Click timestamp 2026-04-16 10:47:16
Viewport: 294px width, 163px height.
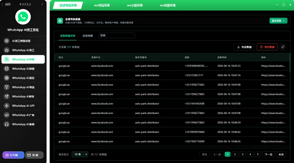[229, 75]
